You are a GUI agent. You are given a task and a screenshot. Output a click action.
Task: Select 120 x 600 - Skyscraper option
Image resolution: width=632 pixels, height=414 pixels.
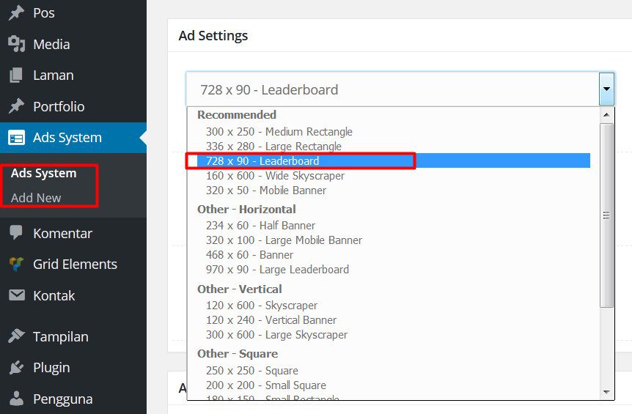tap(262, 306)
